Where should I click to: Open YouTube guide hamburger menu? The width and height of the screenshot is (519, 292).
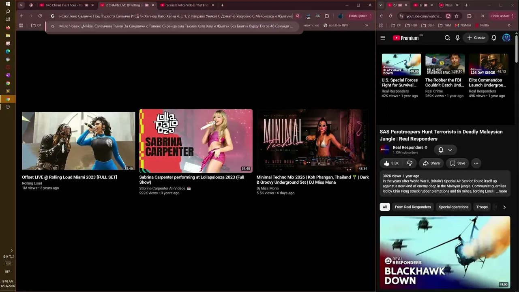(x=383, y=38)
